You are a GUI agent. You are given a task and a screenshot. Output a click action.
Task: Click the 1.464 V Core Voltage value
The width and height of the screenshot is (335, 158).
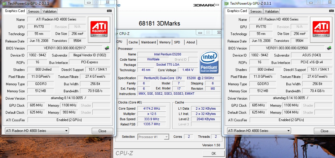[x=188, y=70]
